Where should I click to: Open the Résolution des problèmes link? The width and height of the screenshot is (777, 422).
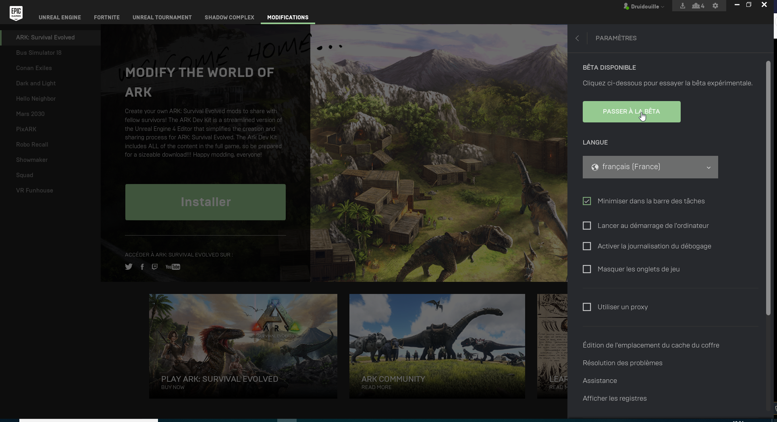click(622, 363)
